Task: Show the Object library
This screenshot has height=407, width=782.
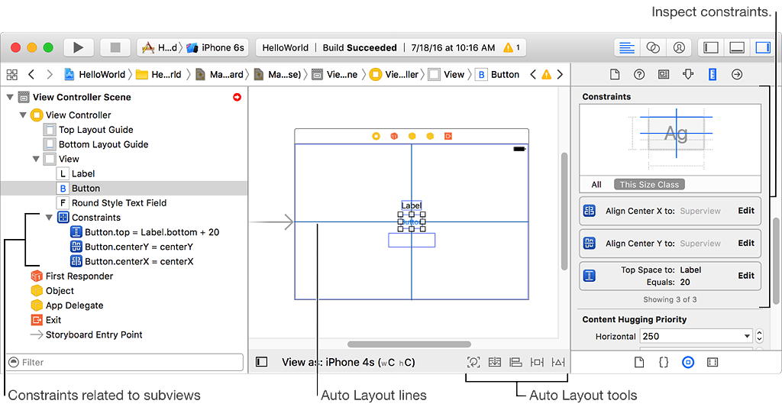Action: click(x=688, y=362)
